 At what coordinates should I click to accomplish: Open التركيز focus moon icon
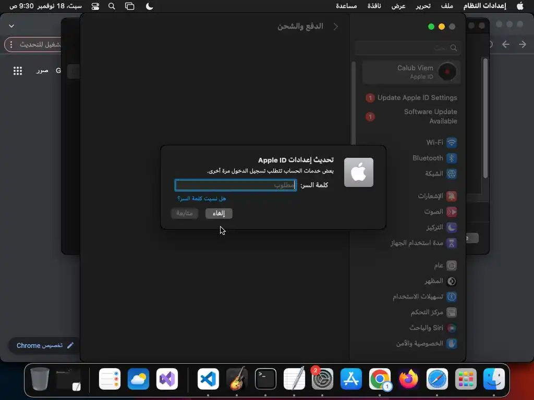coord(452,228)
